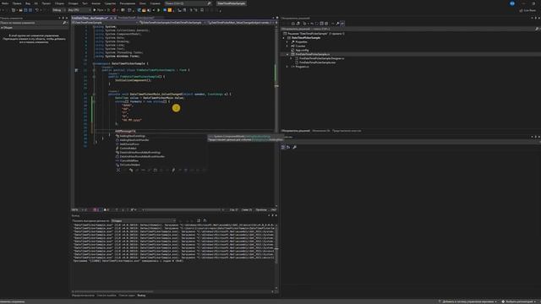Click Clear All icon in output toolbar
Screen dimensions: 541x304
[x=199, y=220]
